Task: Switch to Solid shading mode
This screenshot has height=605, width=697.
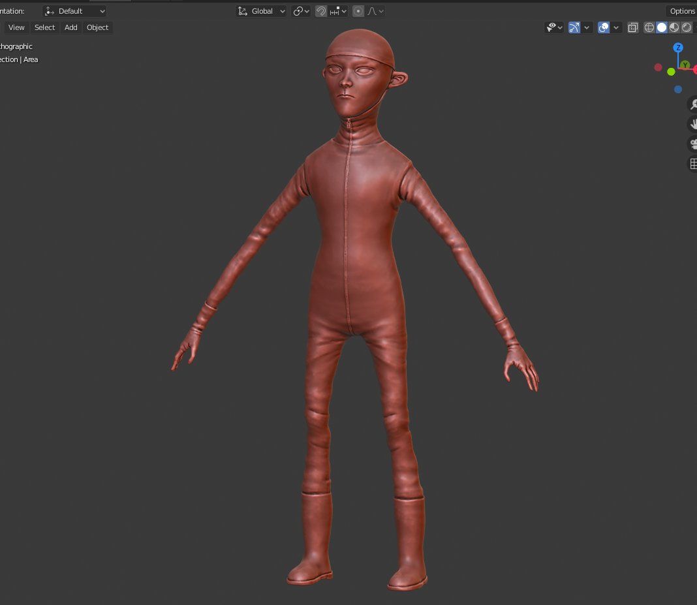Action: point(662,27)
